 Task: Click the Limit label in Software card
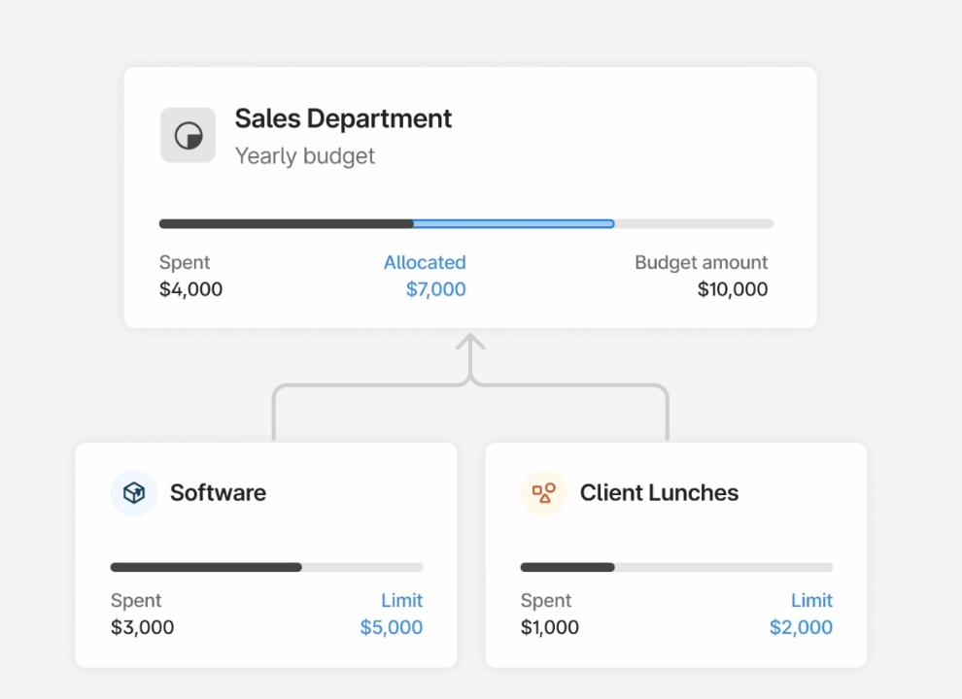[401, 601]
